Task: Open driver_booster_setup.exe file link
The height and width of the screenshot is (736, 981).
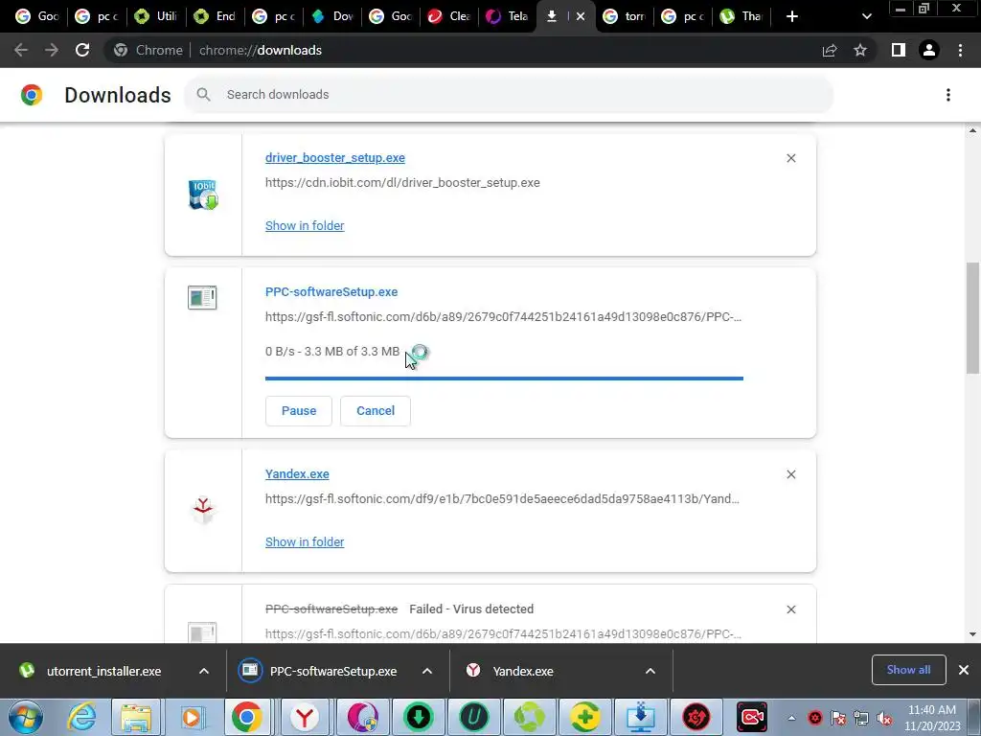Action: 334,158
